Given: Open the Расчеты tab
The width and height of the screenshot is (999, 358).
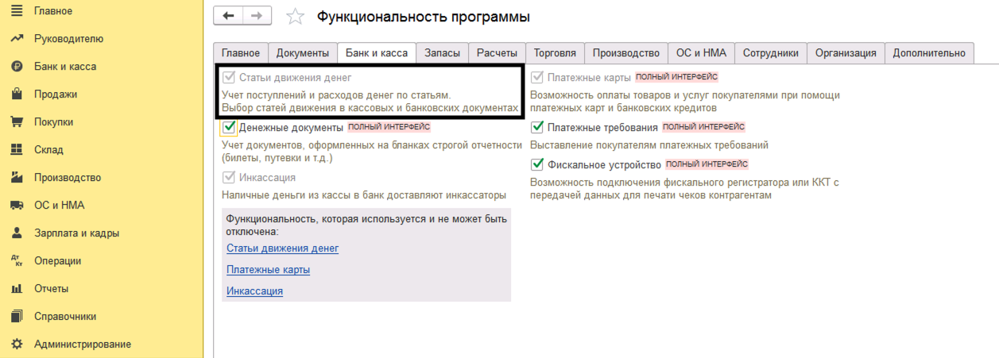Looking at the screenshot, I should (497, 53).
